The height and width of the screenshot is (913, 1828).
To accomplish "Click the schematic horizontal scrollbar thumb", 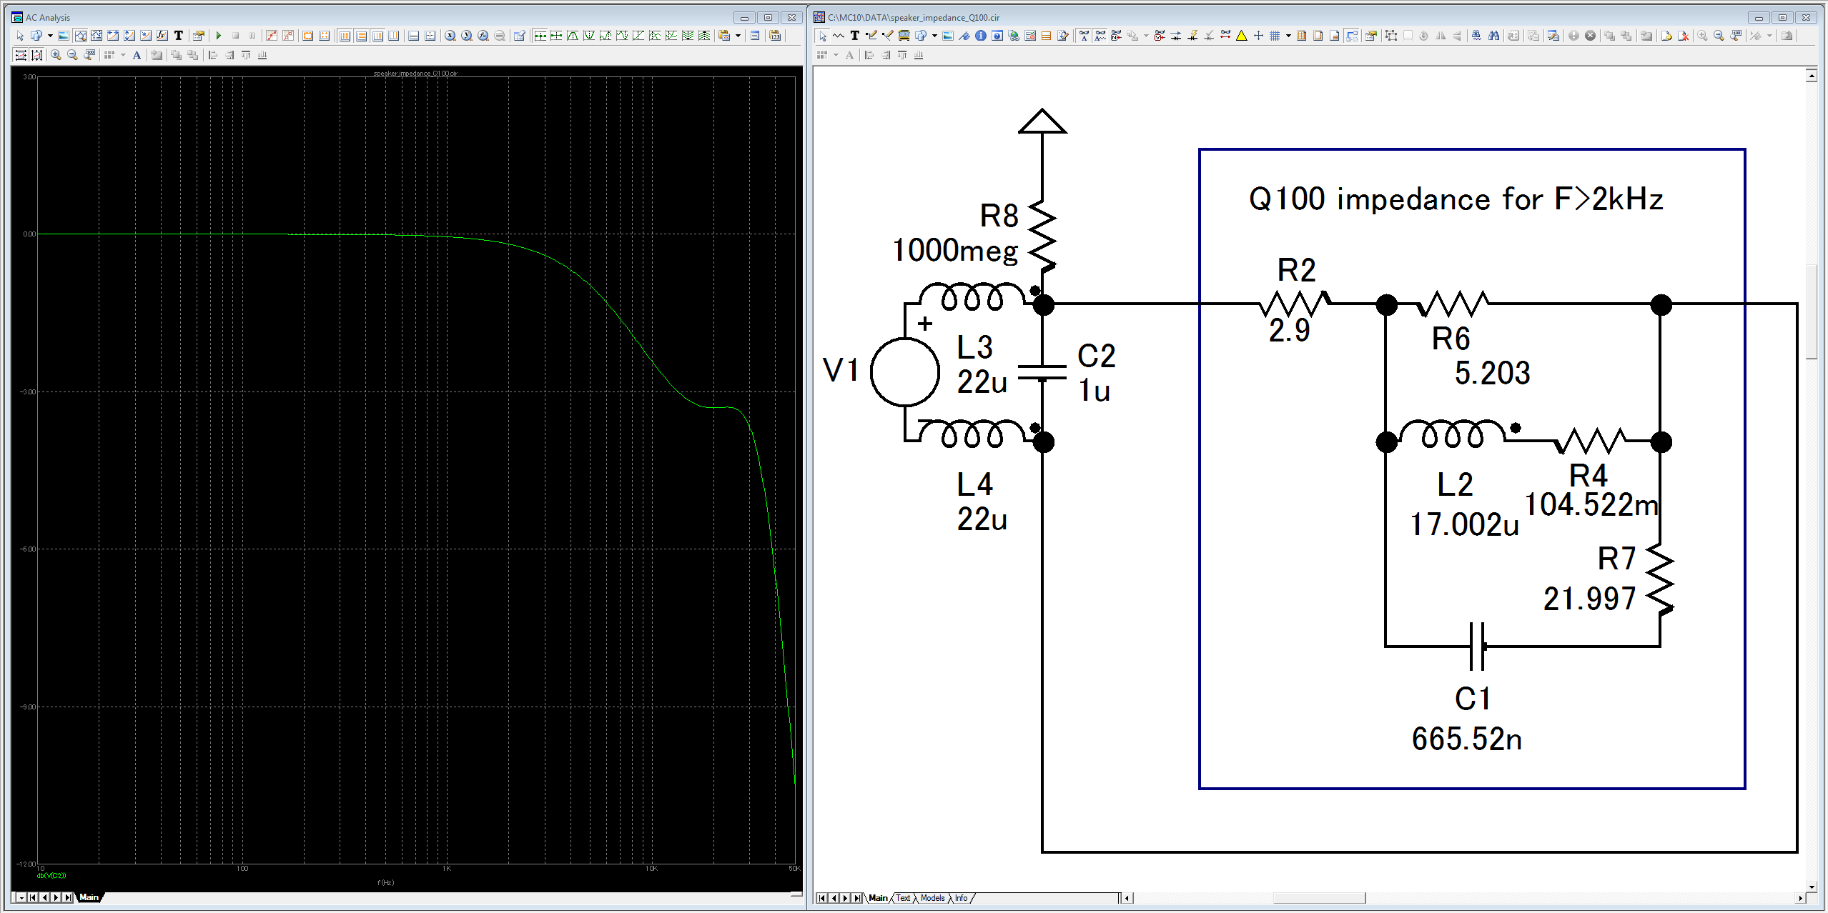I will point(1319,898).
